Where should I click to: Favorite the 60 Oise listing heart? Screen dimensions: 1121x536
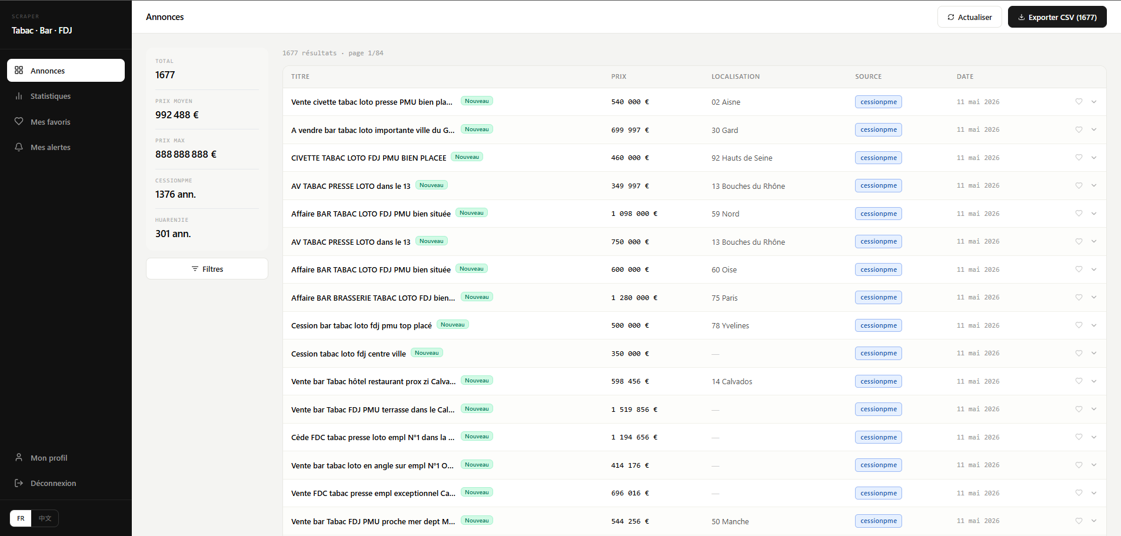[x=1079, y=269]
